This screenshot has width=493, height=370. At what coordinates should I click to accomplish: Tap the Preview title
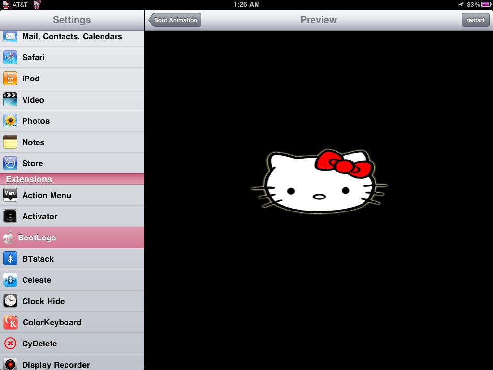[x=319, y=20]
